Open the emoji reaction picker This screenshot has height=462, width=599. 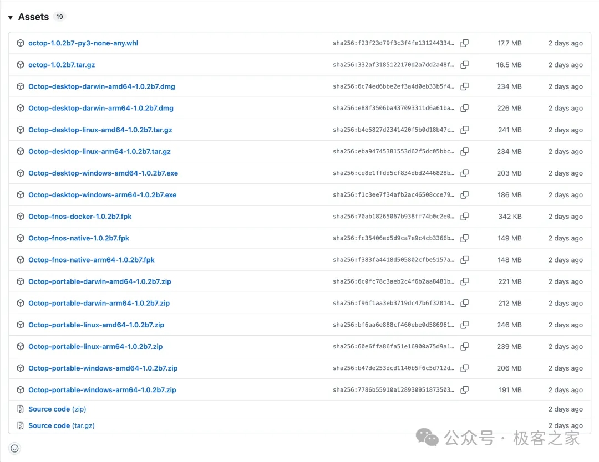click(14, 449)
